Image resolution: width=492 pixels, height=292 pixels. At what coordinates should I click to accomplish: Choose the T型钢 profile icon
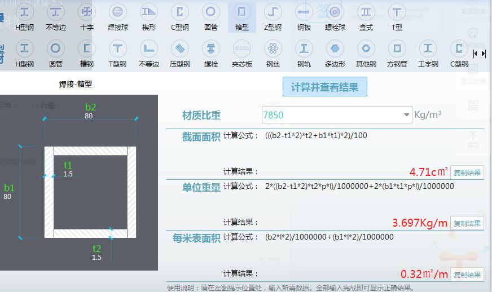click(118, 55)
